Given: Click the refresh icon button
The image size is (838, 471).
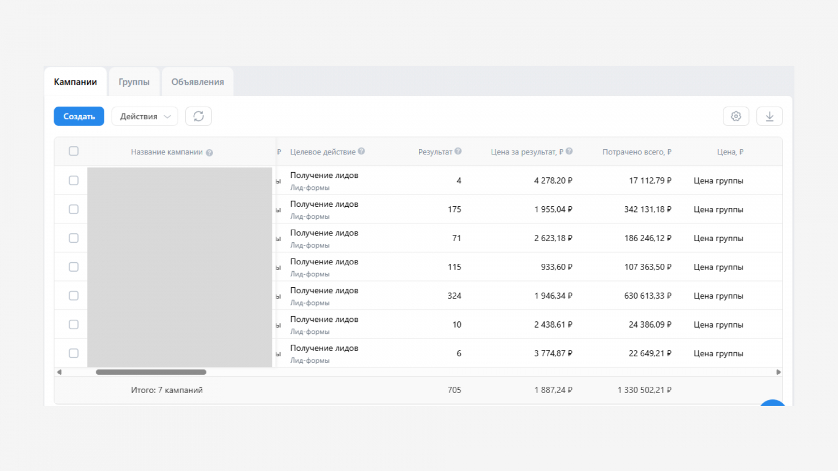Looking at the screenshot, I should pyautogui.click(x=199, y=116).
